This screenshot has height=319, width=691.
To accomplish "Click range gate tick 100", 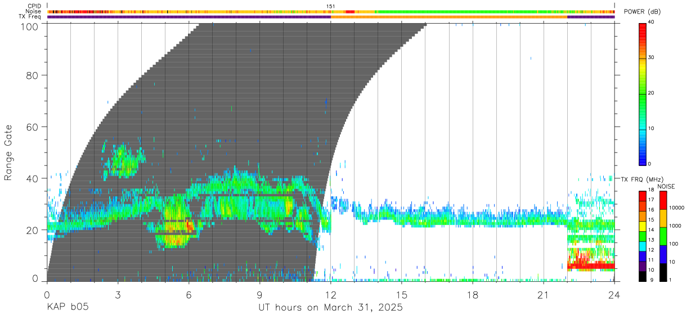I will point(30,26).
